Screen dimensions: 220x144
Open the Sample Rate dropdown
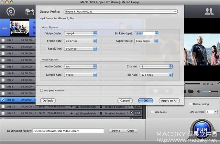point(80,75)
